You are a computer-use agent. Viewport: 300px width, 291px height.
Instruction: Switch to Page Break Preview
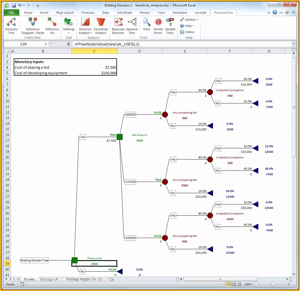[x=239, y=284]
